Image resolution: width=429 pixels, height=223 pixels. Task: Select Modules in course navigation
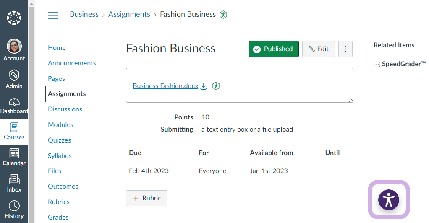tap(60, 124)
